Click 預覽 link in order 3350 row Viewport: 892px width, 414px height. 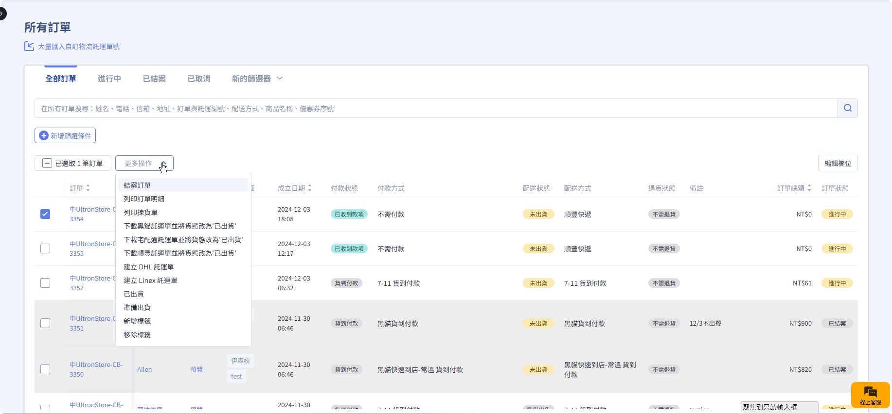click(196, 369)
